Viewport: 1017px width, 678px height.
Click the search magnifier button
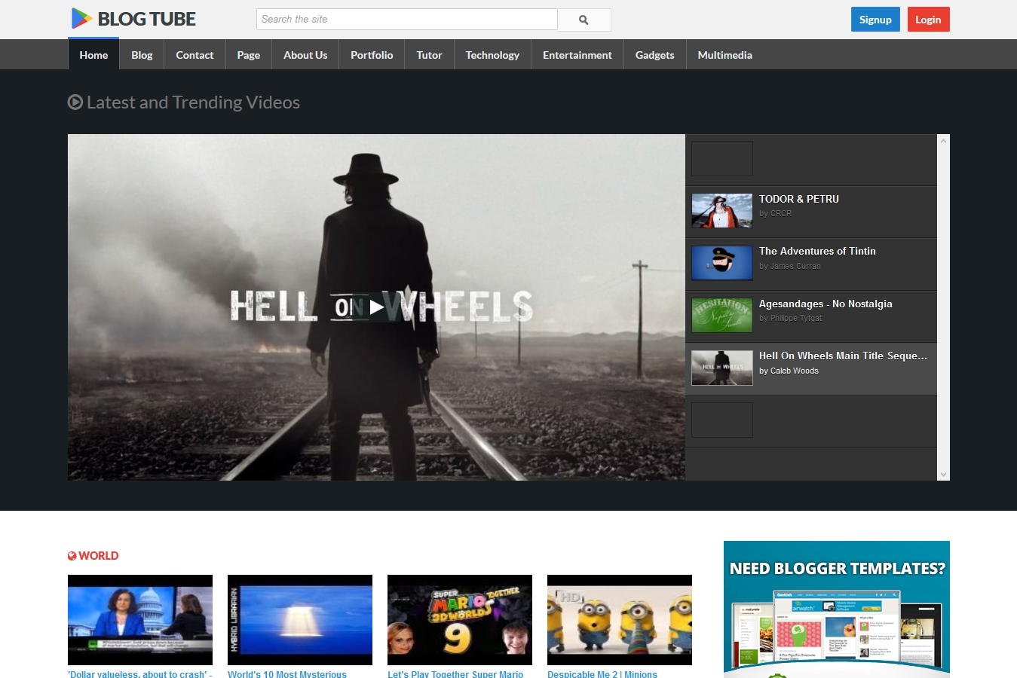point(584,20)
